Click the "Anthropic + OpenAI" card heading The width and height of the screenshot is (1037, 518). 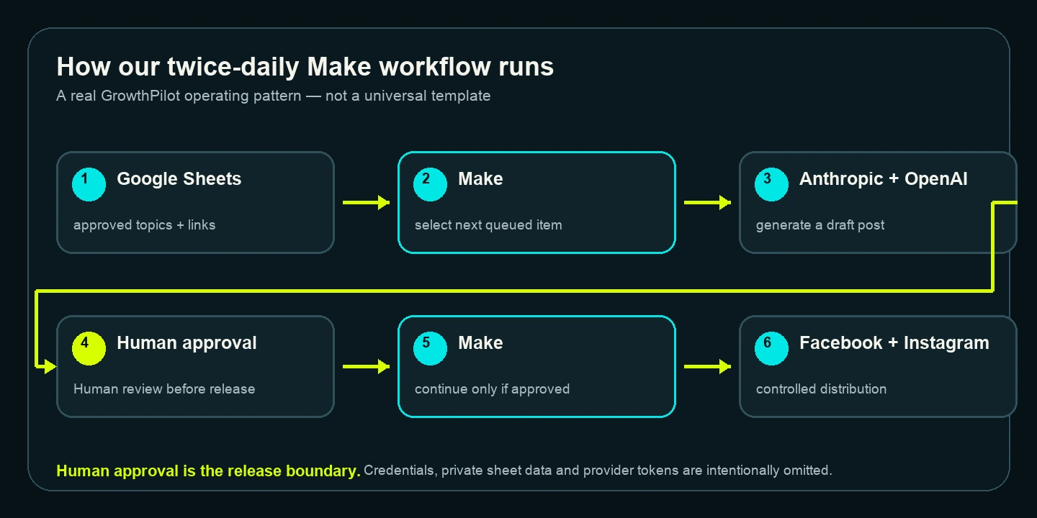[884, 179]
